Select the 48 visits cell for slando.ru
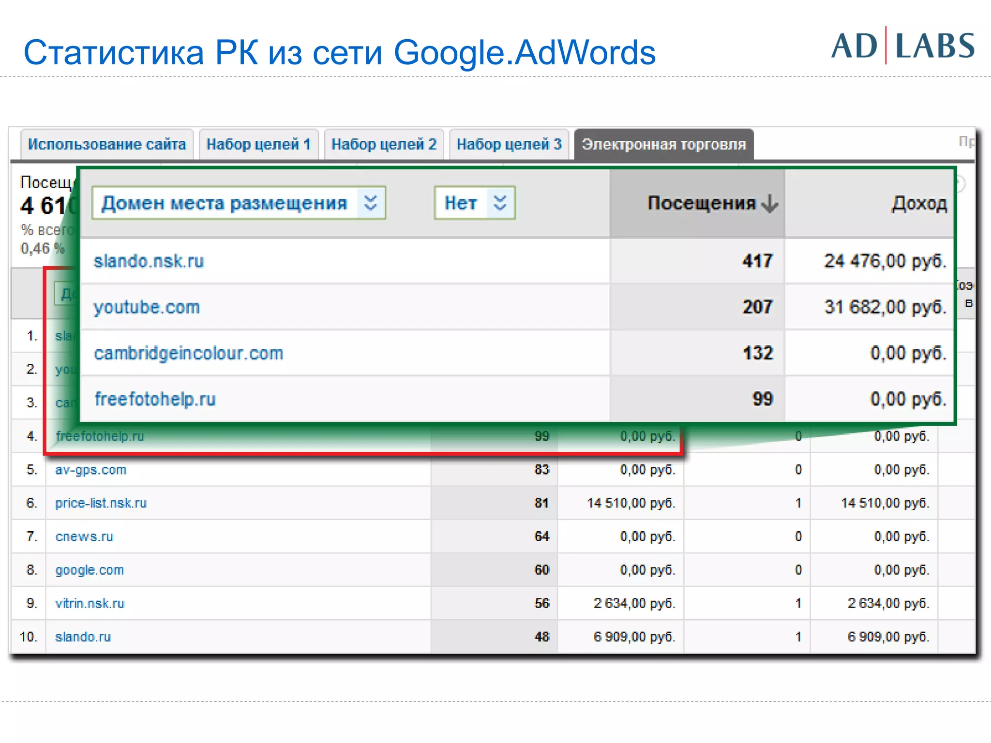Viewport: 991px width, 743px height. (494, 637)
